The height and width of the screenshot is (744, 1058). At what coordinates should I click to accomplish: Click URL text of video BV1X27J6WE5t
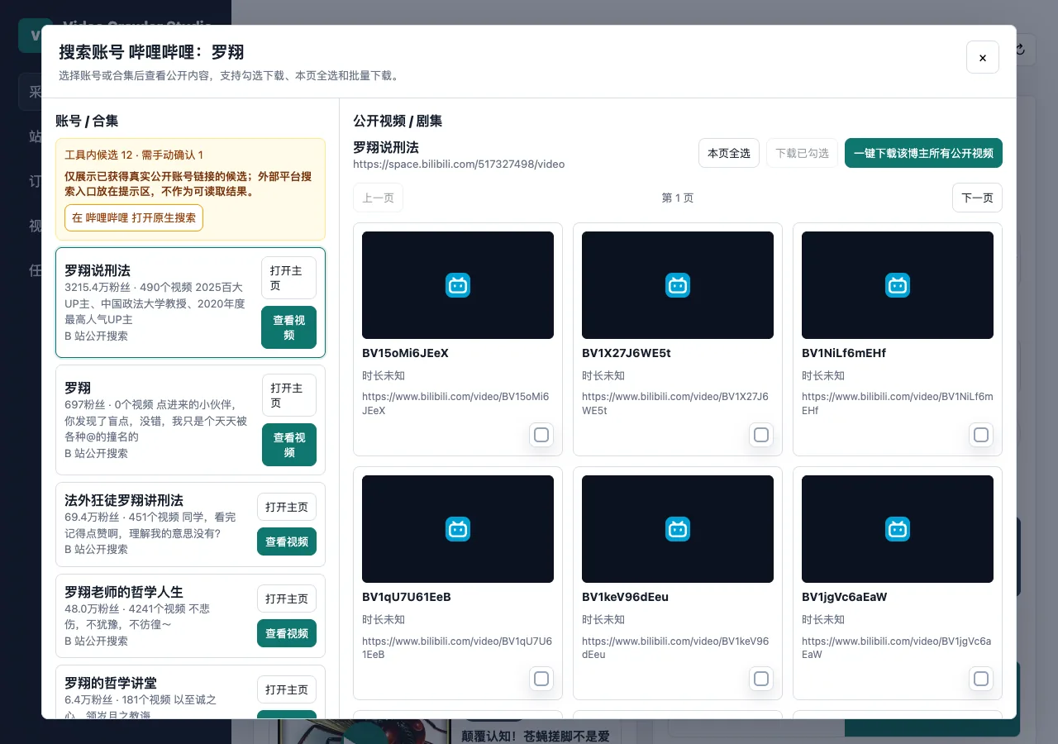click(676, 403)
